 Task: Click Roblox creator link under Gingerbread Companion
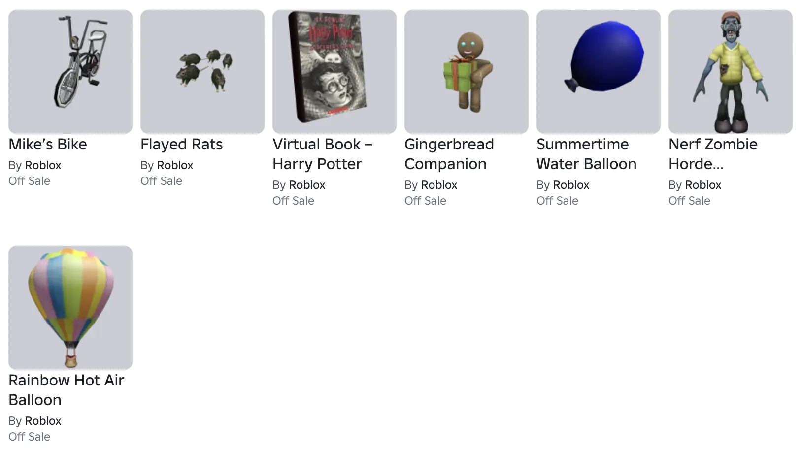pos(439,185)
